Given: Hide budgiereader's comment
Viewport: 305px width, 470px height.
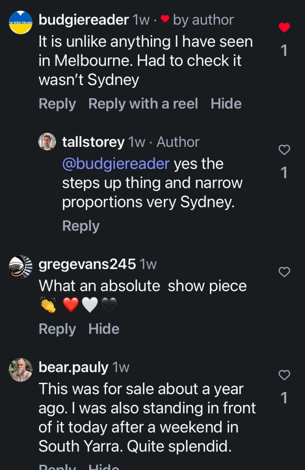Looking at the screenshot, I should pos(226,104).
